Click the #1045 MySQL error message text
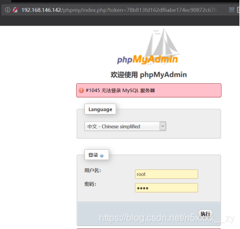This screenshot has height=229, width=240. point(120,90)
